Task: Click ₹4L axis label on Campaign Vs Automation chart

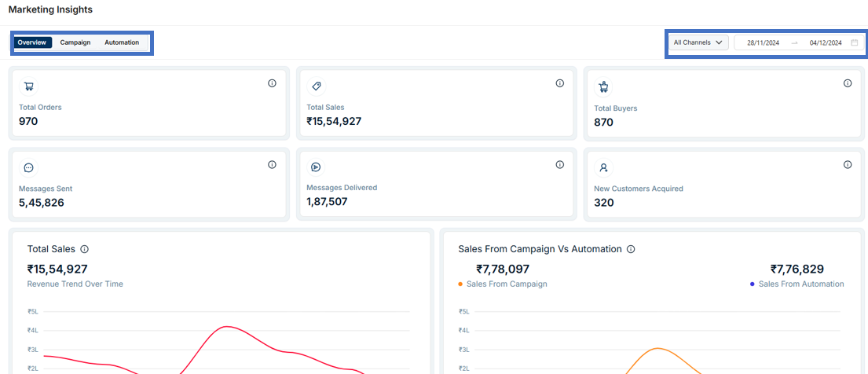Action: (x=464, y=331)
